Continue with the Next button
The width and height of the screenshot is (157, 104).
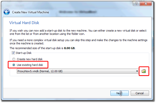coord(119,93)
